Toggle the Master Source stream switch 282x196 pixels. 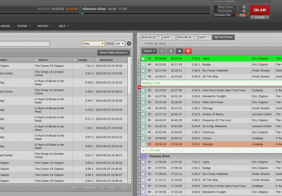point(242,7)
